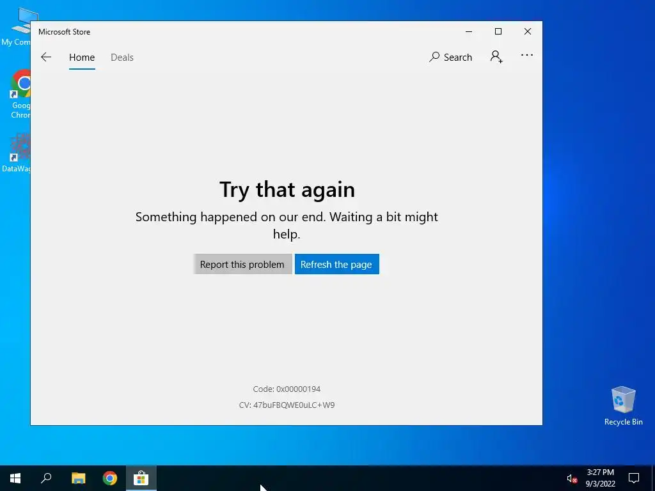Click the Try that again heading
655x491 pixels.
tap(287, 189)
